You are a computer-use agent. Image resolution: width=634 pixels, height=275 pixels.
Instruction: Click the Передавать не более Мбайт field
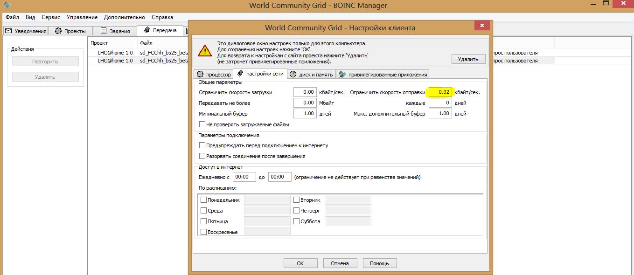pos(305,103)
